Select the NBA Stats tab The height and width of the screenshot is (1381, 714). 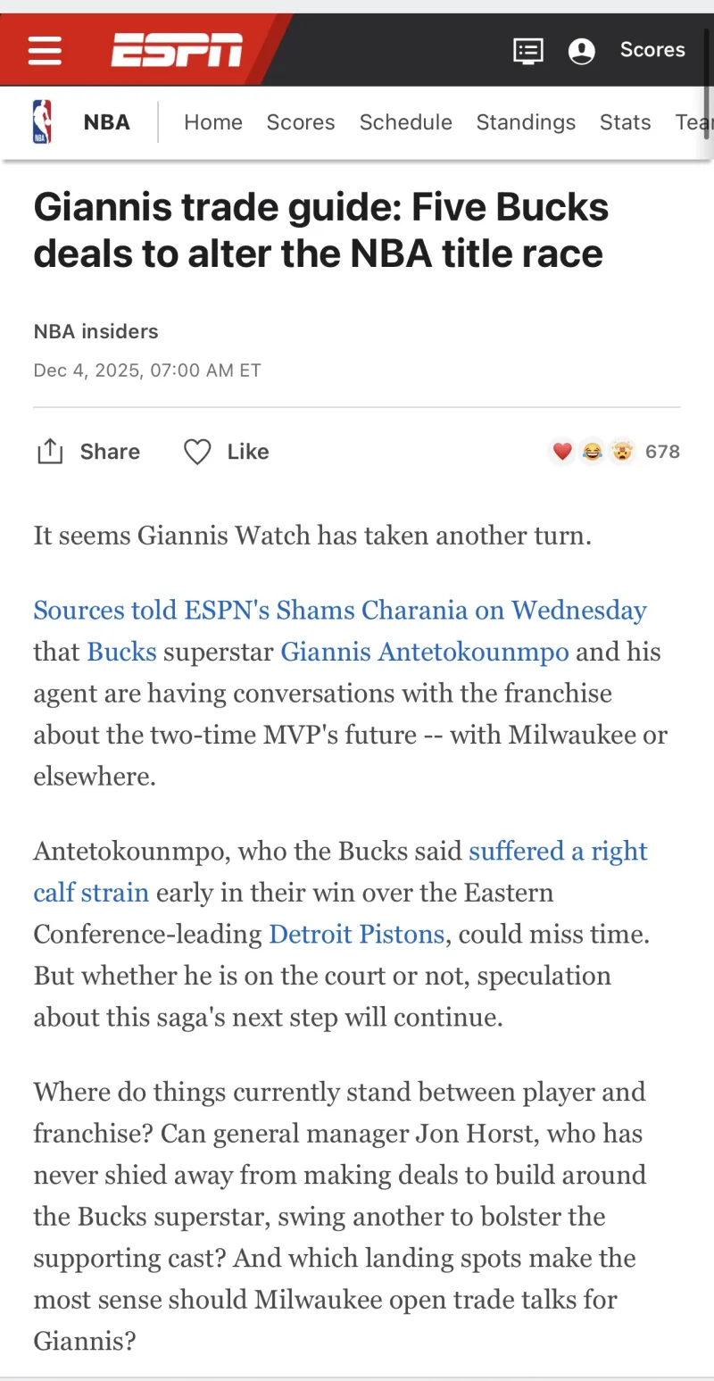[x=625, y=122]
